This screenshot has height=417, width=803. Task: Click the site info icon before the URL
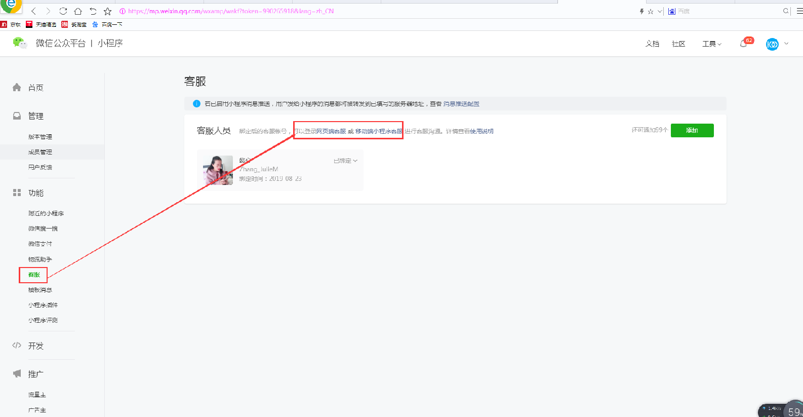[122, 11]
